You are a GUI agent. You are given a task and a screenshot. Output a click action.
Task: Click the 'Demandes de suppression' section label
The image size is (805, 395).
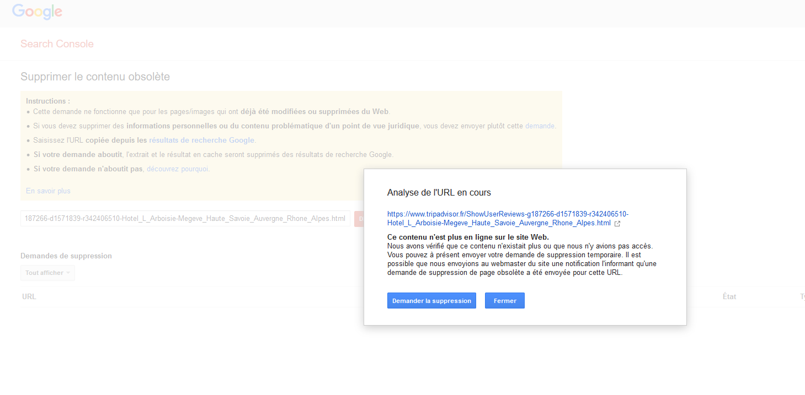66,256
